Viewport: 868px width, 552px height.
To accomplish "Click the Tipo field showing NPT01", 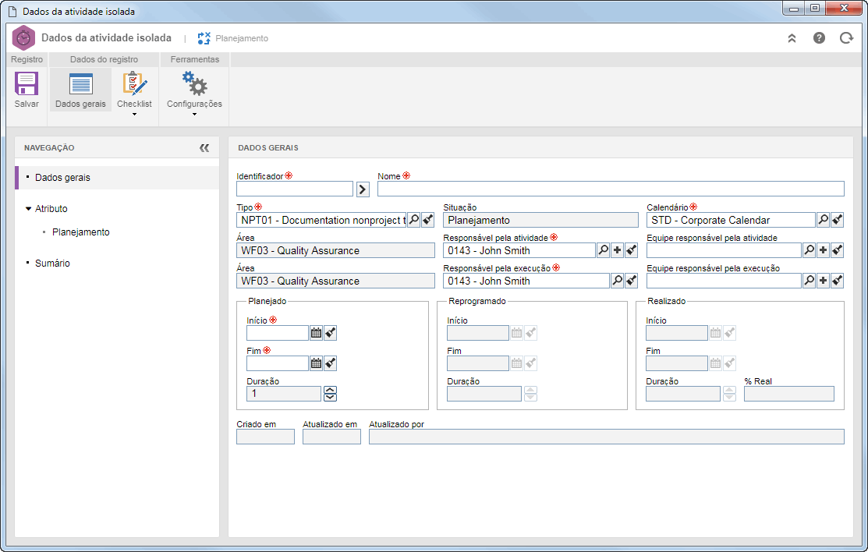I will 321,220.
